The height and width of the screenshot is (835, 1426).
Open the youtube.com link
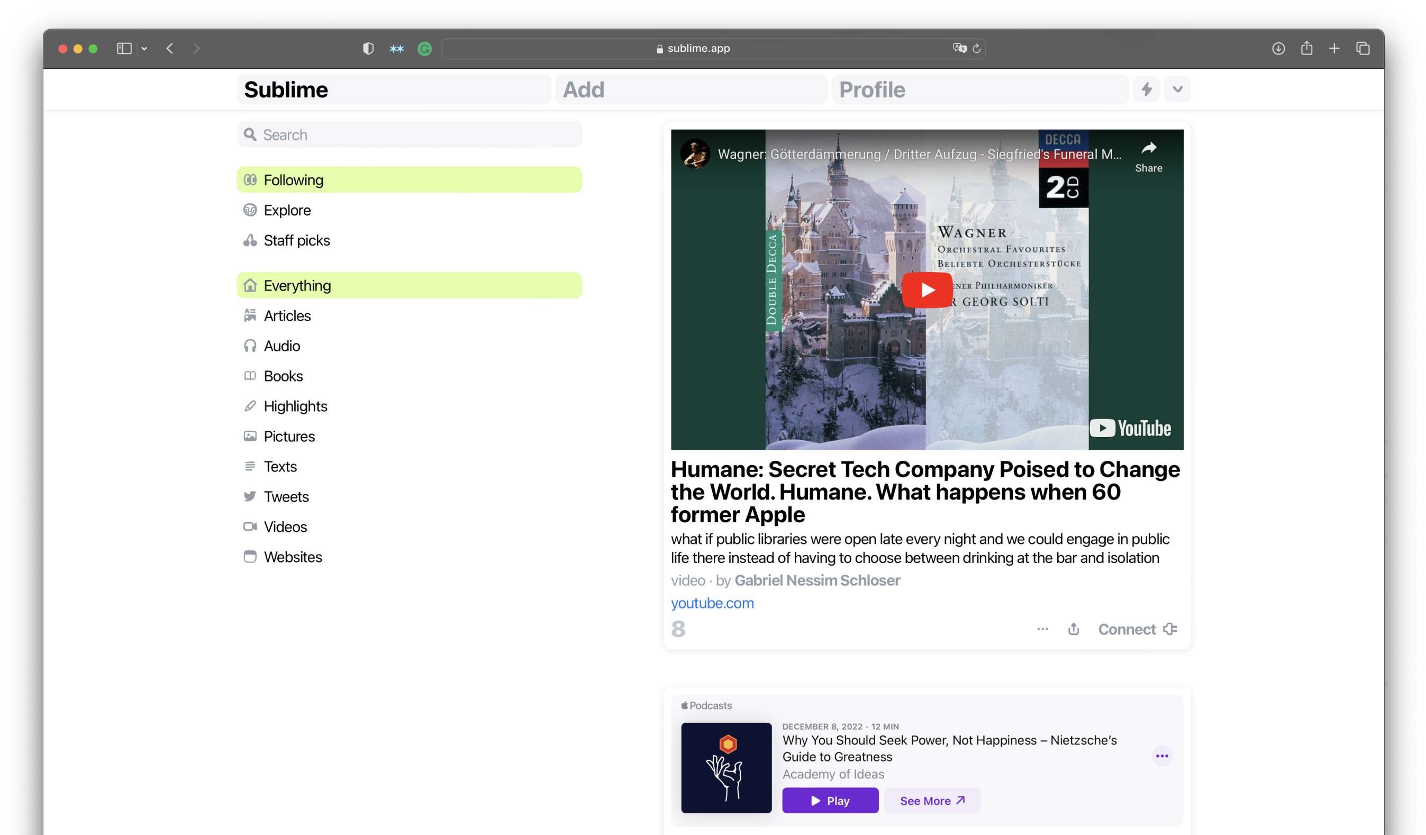pos(712,603)
